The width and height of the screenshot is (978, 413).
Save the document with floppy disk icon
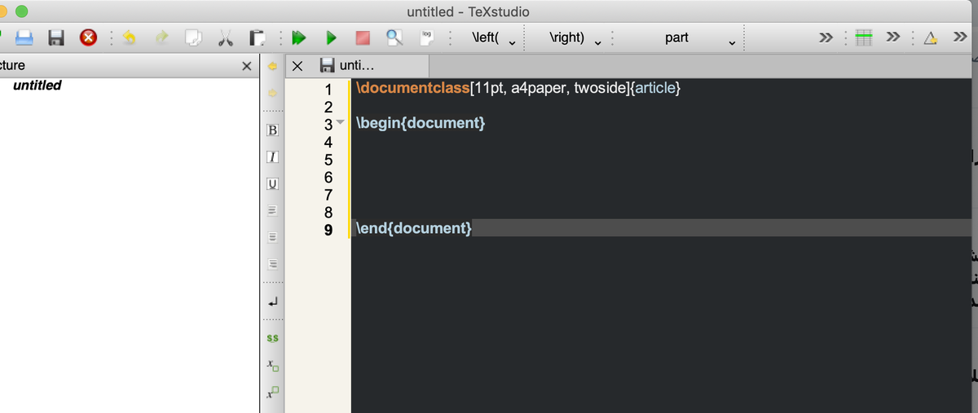point(56,37)
